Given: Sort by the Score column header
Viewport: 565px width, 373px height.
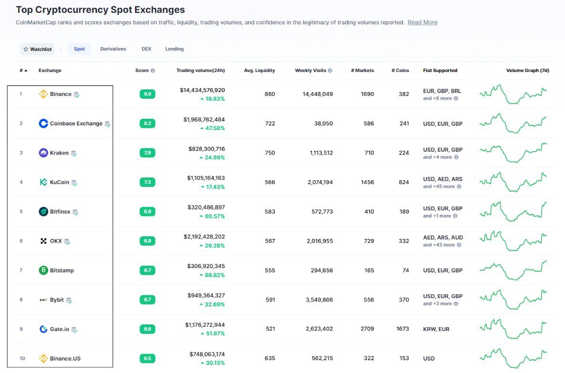Looking at the screenshot, I should click(142, 71).
